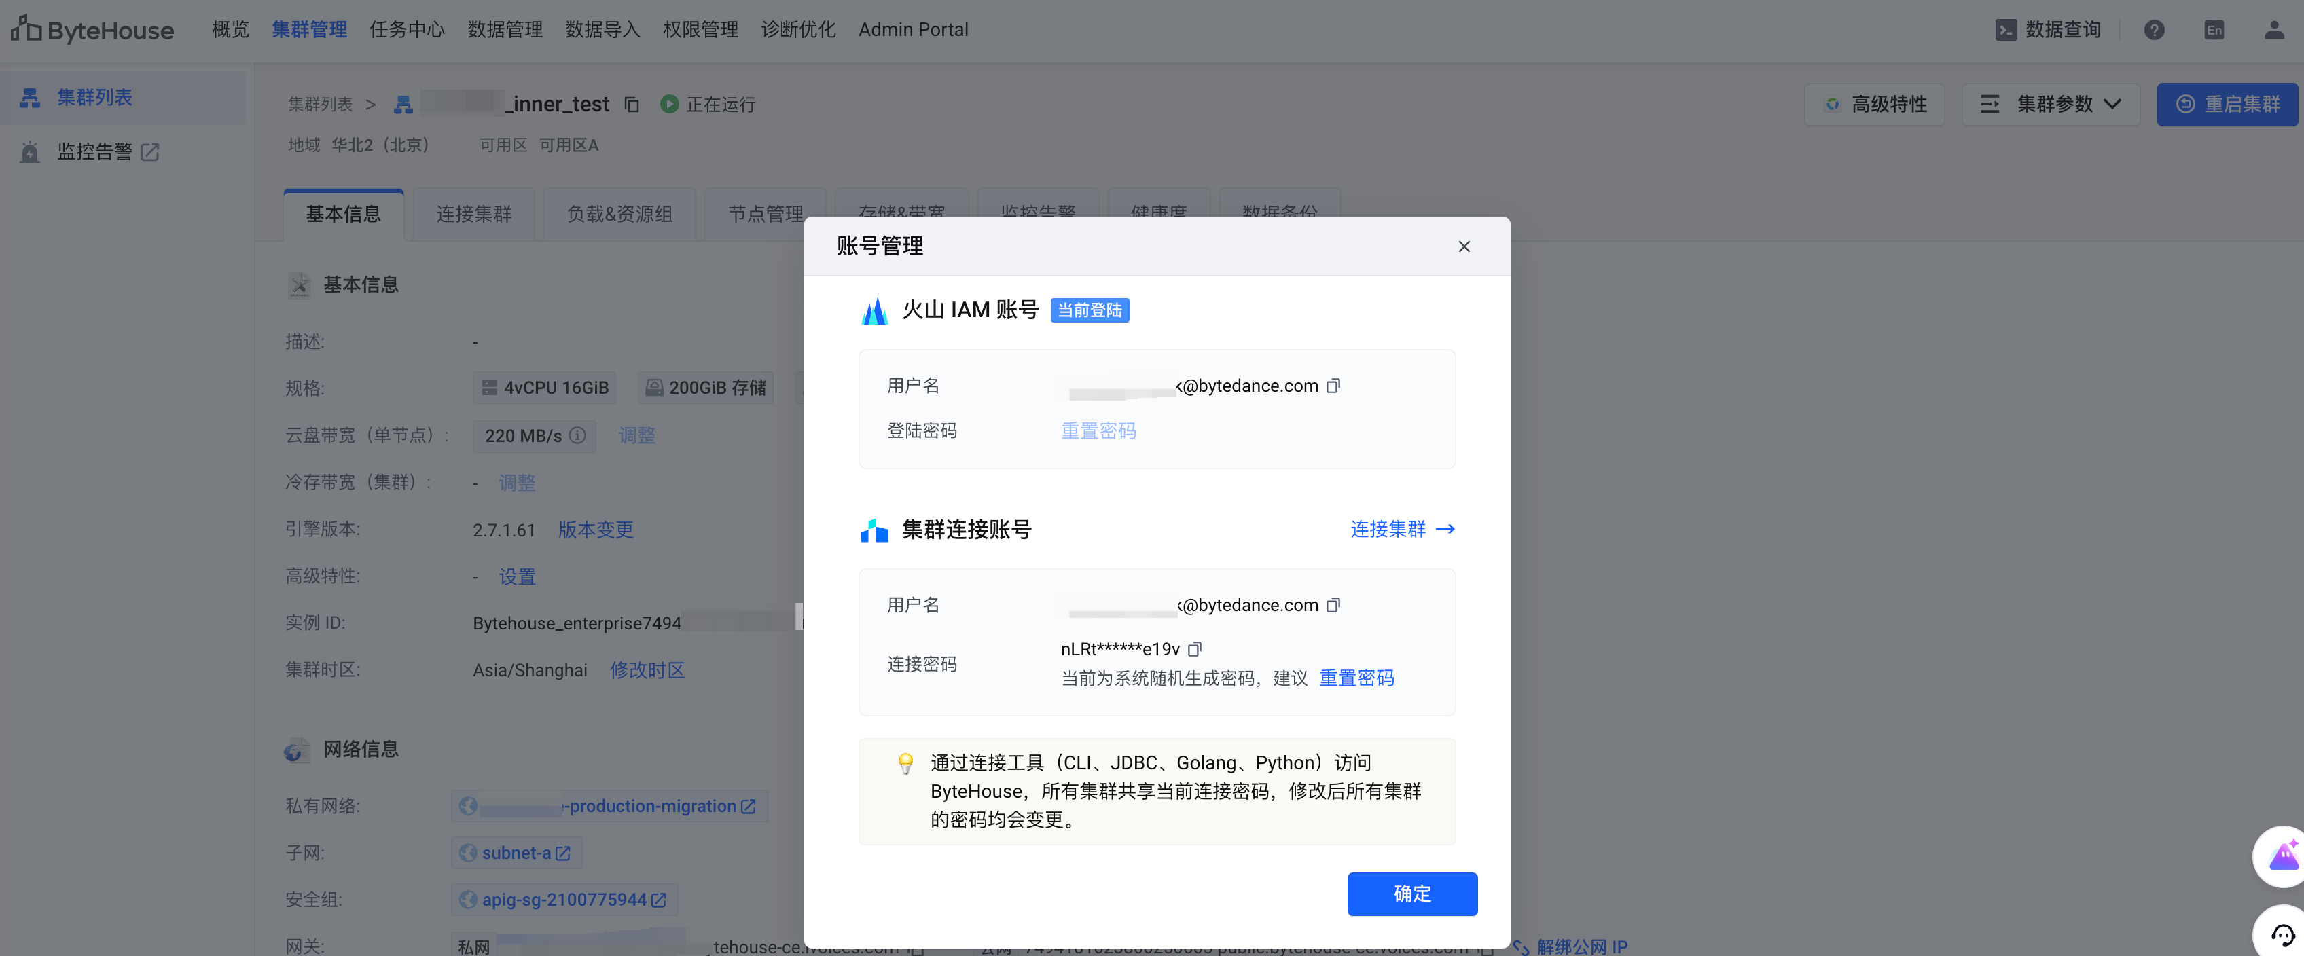Confirm with the 确定 button
Image resolution: width=2304 pixels, height=956 pixels.
coord(1411,894)
